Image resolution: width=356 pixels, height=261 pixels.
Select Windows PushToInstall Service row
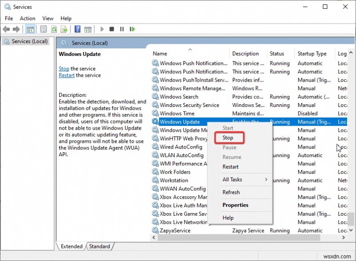point(249,80)
